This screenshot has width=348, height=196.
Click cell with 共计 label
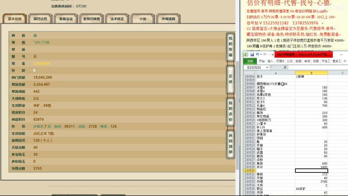[276, 167]
